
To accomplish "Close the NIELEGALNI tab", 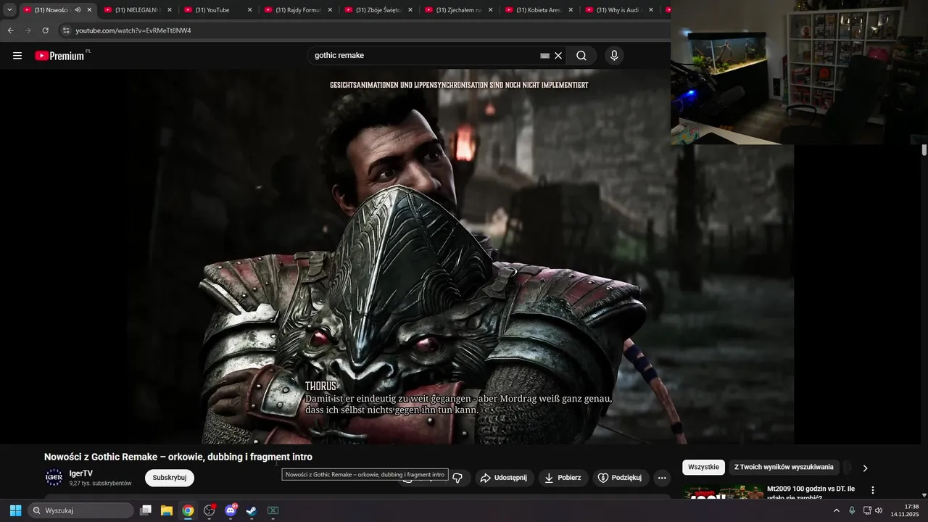I will pyautogui.click(x=170, y=10).
